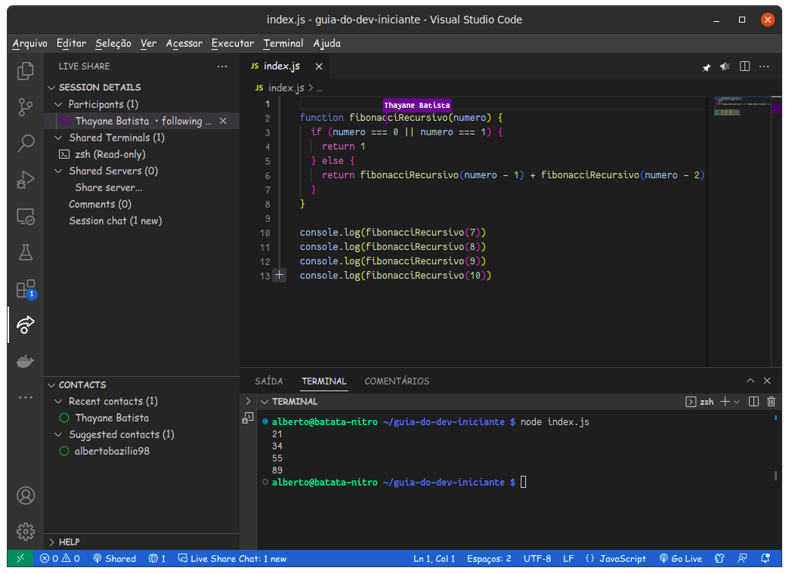Collapse the Participants (1) tree node

pos(59,104)
